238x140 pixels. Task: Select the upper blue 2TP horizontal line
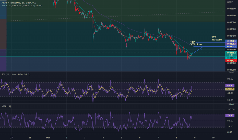pos(210,42)
